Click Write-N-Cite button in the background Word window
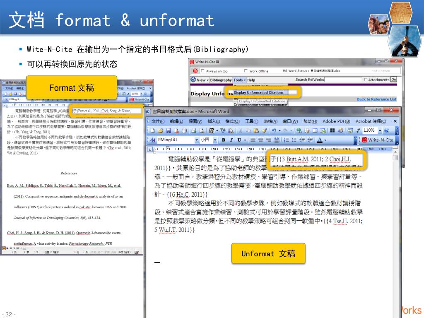The width and height of the screenshot is (424, 318). point(140,99)
